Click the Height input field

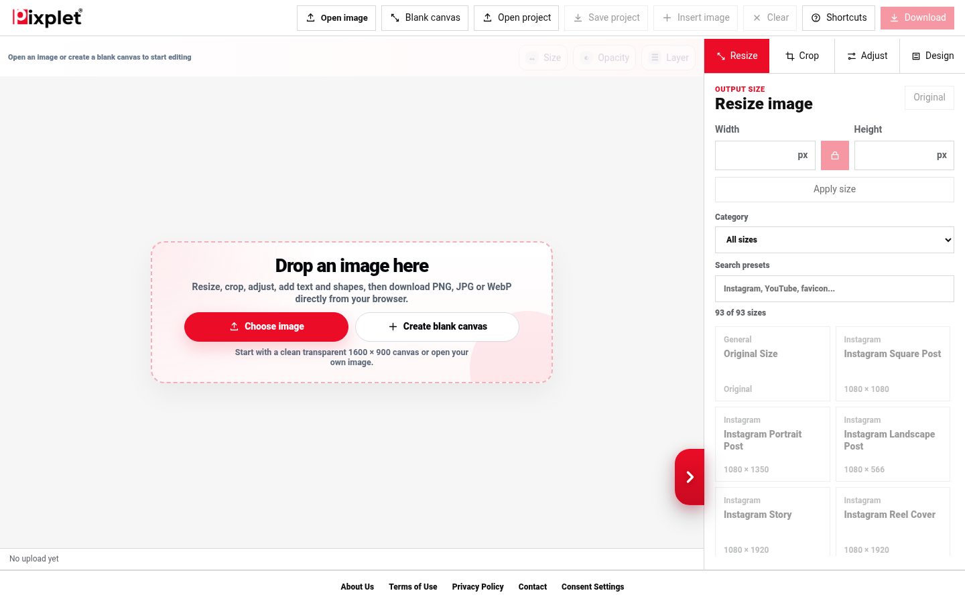tap(904, 155)
